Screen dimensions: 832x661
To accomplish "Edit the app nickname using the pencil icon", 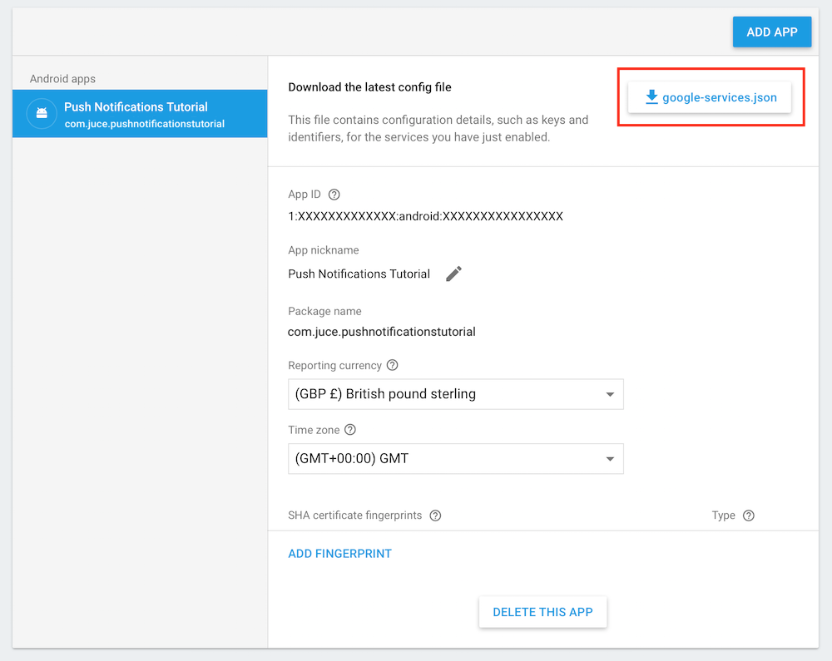I will (453, 273).
